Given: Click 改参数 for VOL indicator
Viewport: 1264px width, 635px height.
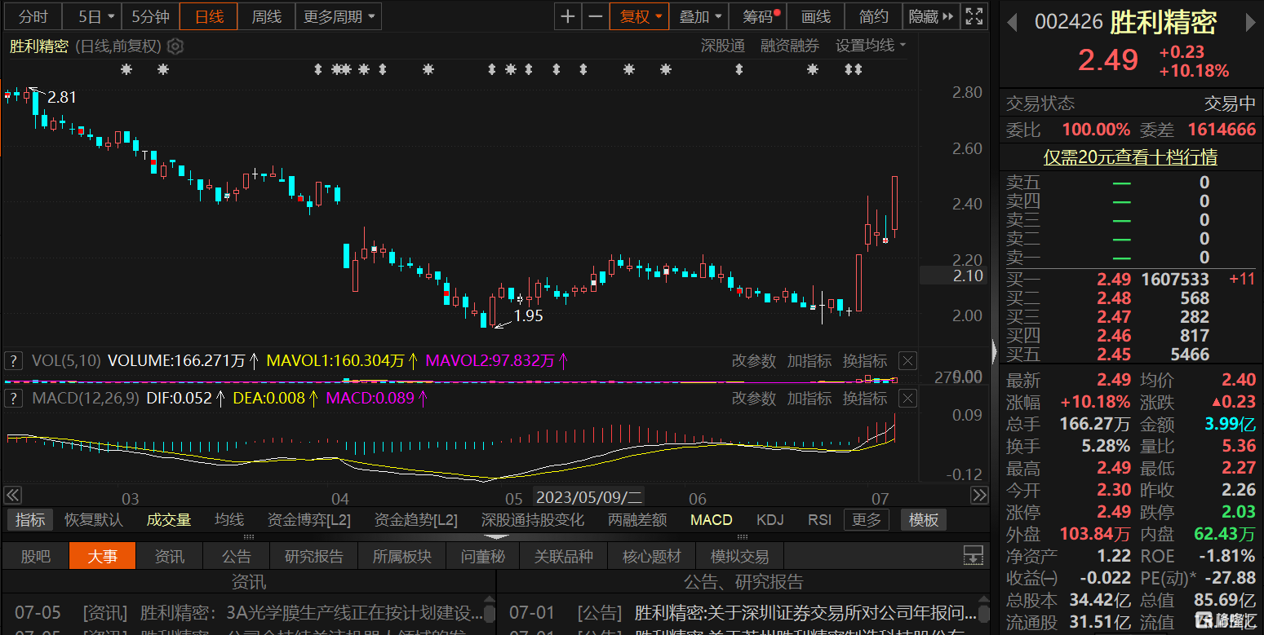Looking at the screenshot, I should [754, 360].
